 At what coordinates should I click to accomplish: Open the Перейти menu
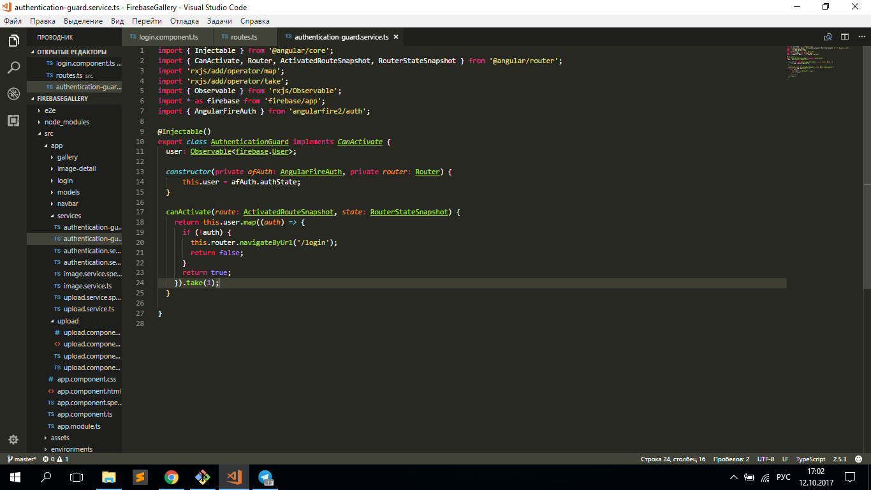[x=147, y=21]
